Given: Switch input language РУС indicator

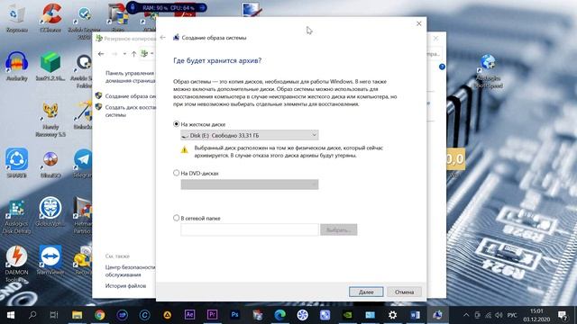Looking at the screenshot, I should pyautogui.click(x=512, y=315).
